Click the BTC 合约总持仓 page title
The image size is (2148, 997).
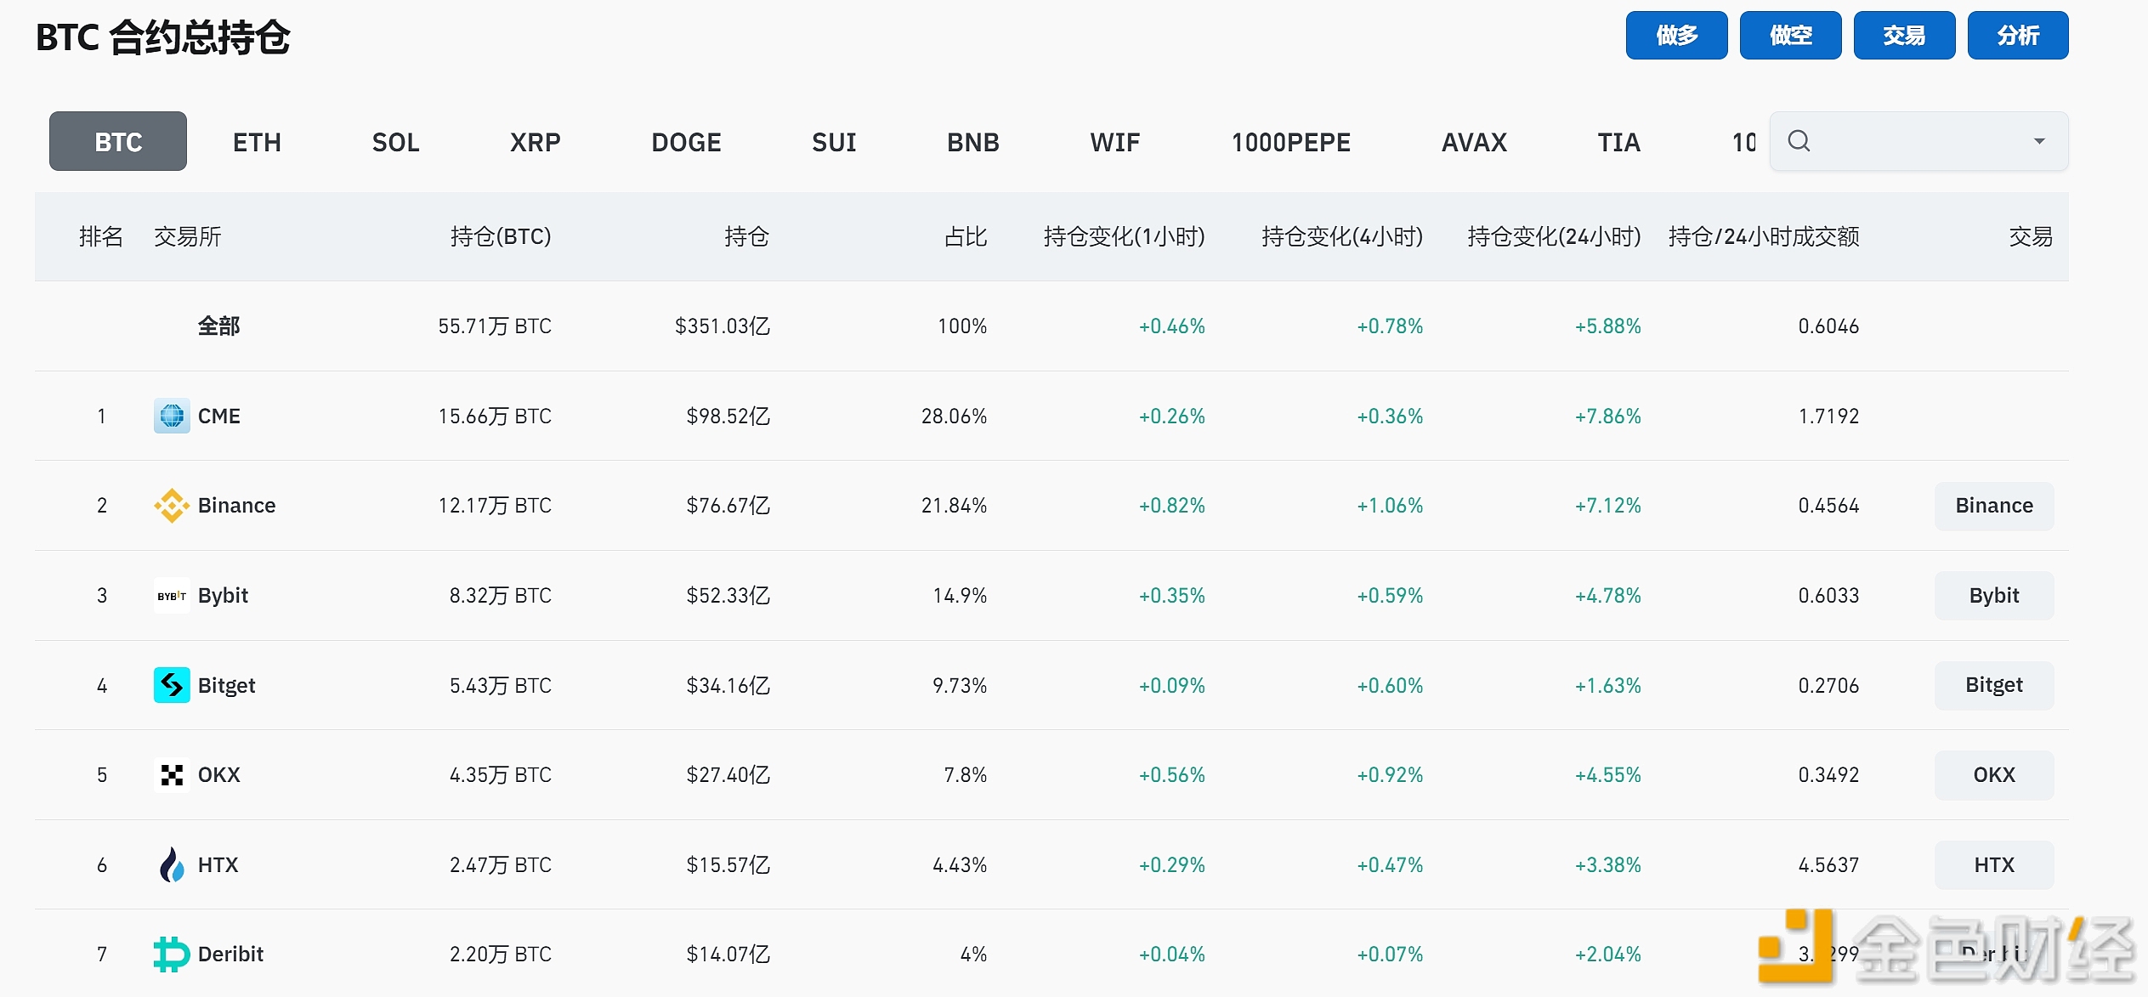[x=163, y=38]
